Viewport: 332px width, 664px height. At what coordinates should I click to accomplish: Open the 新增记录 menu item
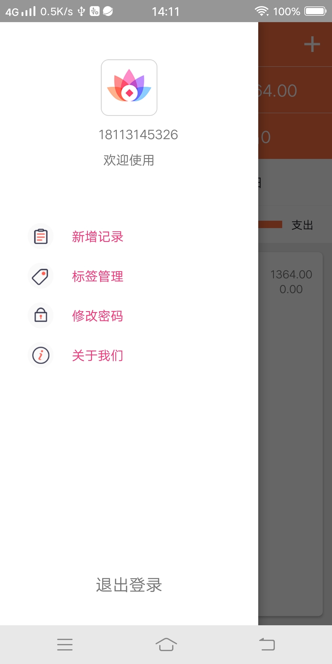(x=98, y=237)
